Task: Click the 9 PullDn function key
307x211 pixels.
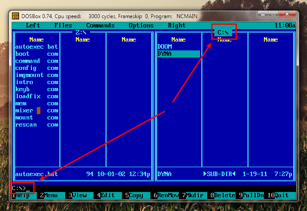Action: tap(251, 195)
